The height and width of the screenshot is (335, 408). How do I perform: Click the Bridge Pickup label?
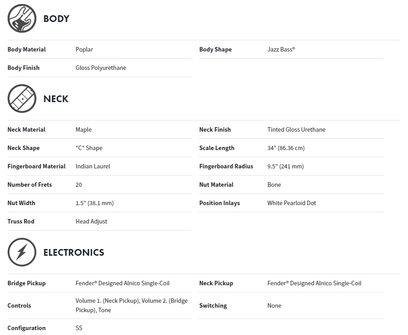point(26,283)
